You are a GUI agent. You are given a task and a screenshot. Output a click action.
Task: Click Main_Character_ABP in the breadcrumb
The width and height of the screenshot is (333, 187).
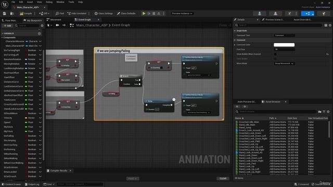click(92, 25)
